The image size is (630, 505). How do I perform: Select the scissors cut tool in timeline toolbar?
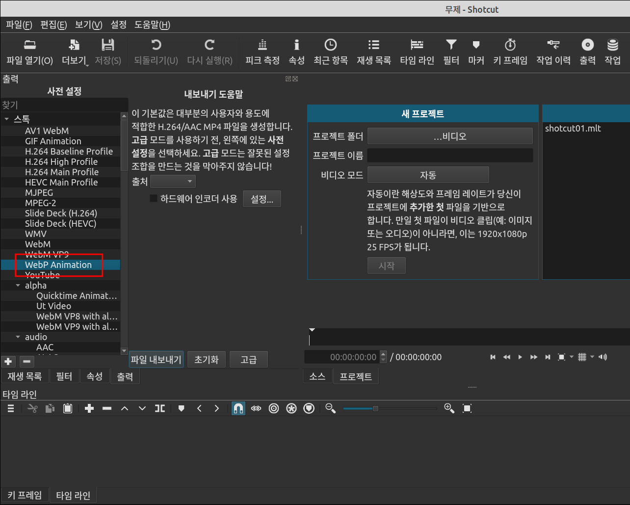click(32, 408)
